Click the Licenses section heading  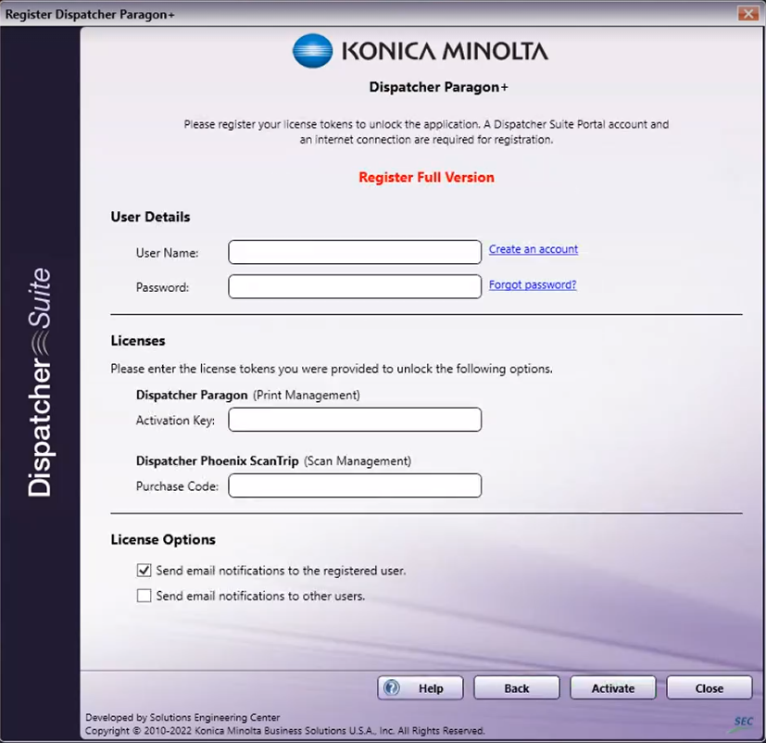(138, 341)
